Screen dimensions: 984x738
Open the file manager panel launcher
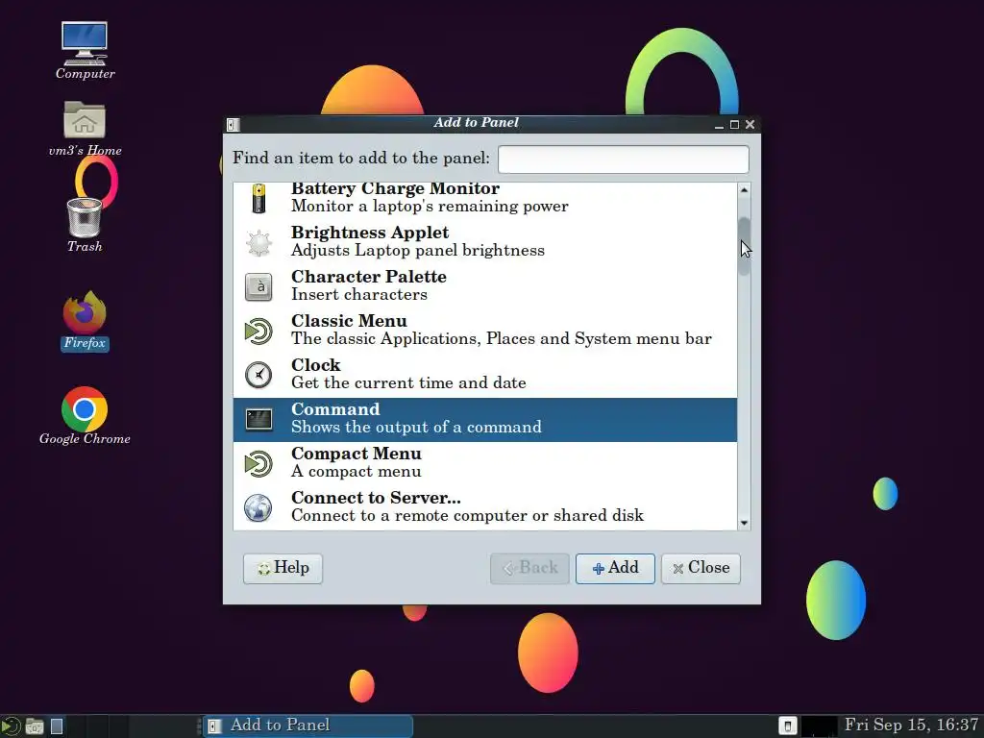[35, 726]
